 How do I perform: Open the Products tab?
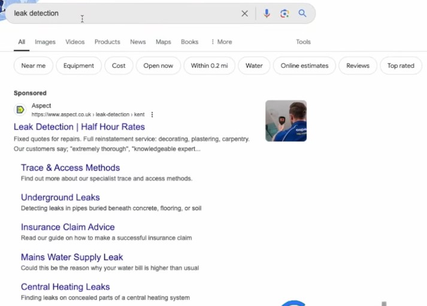point(107,42)
